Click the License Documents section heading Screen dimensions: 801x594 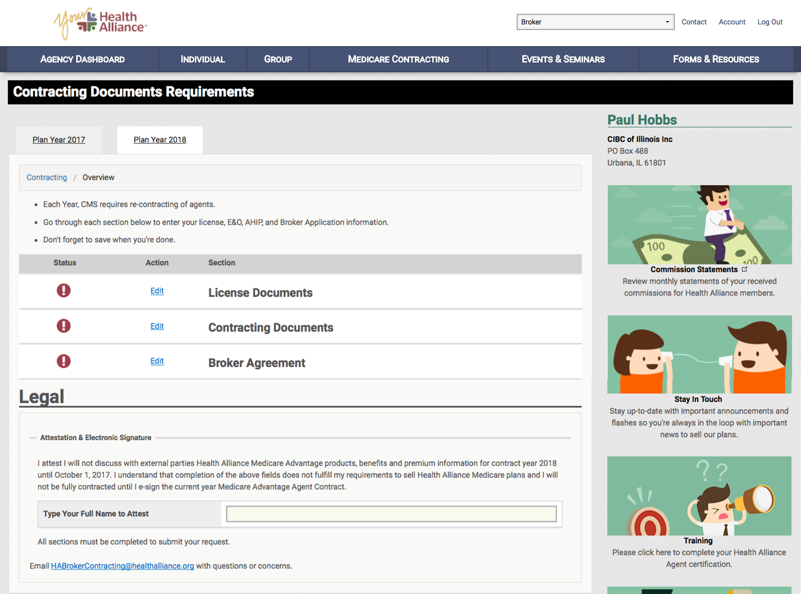point(260,293)
